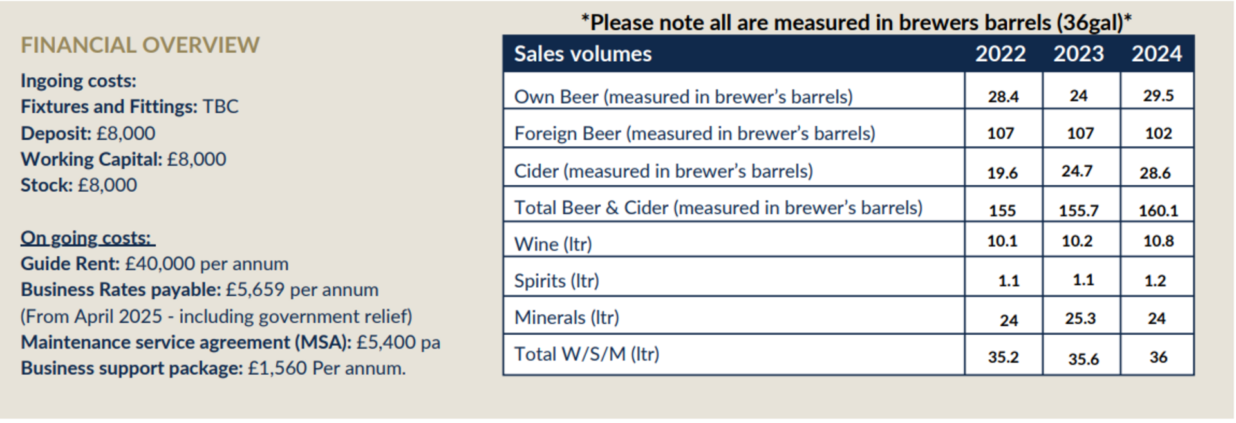Click the FINANCIAL OVERVIEW heading
The image size is (1236, 423).
(x=140, y=45)
